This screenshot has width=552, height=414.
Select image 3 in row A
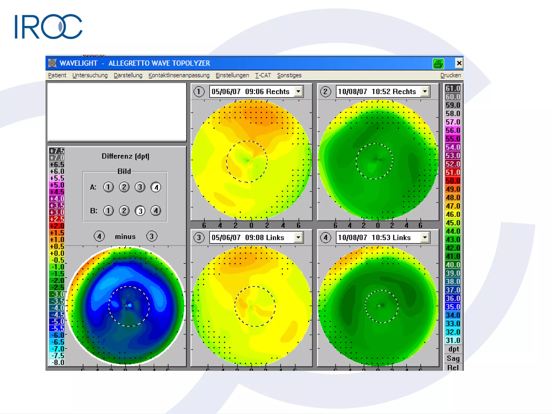pos(140,187)
